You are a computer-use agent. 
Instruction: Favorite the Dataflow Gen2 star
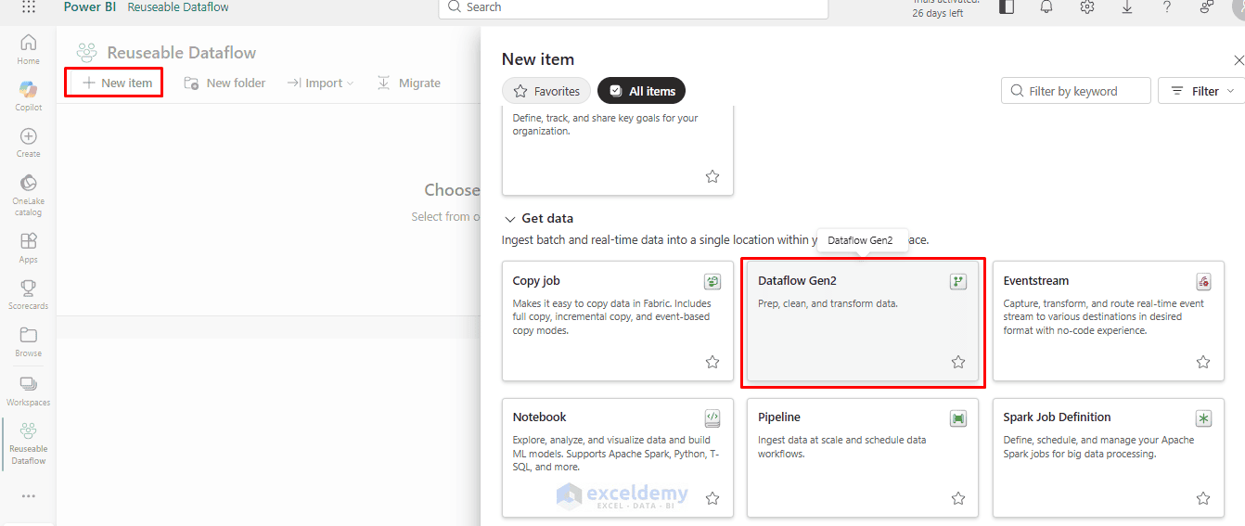(x=958, y=362)
